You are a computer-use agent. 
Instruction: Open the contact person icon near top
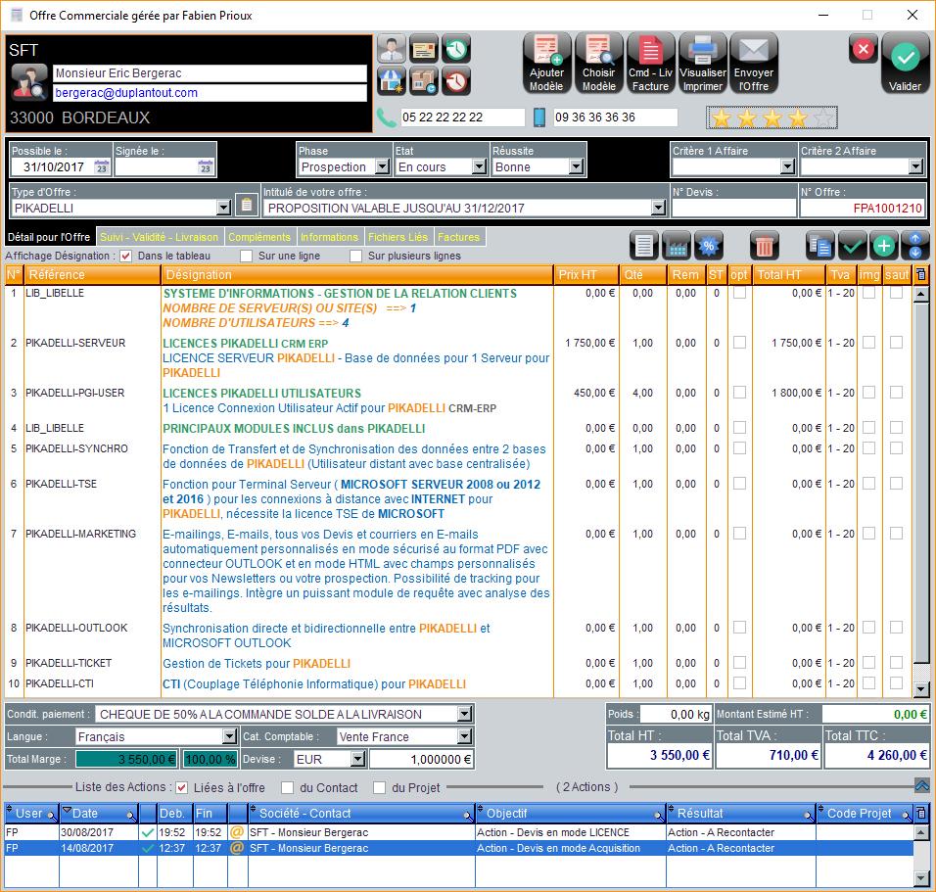[x=392, y=49]
